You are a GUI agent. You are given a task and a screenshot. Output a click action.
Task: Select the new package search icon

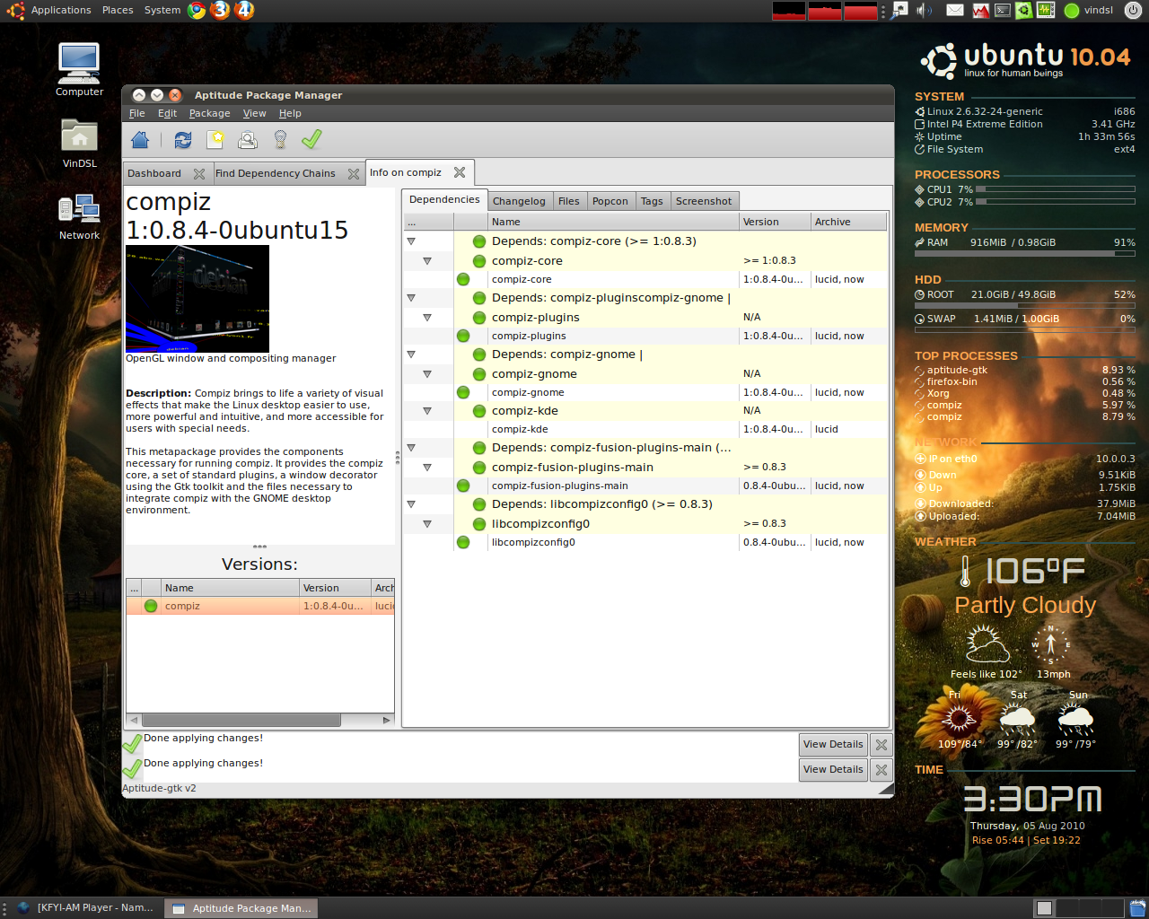pos(215,140)
